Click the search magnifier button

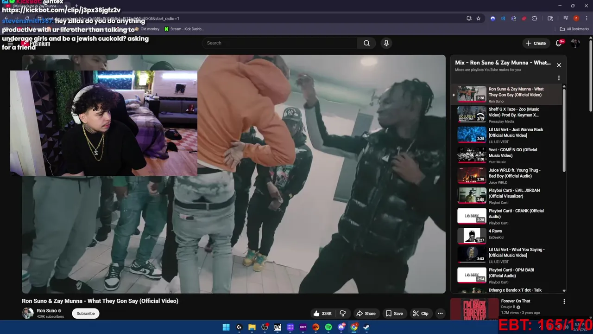tap(366, 43)
